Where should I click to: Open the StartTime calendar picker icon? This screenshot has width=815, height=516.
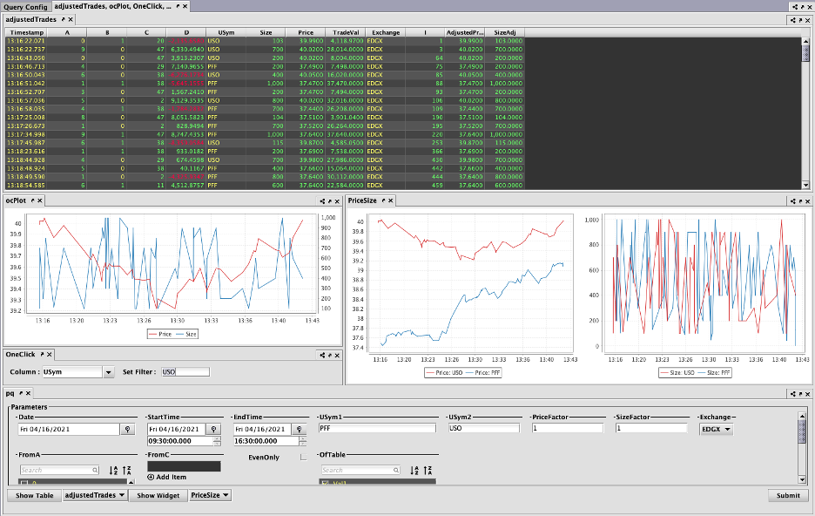click(213, 429)
